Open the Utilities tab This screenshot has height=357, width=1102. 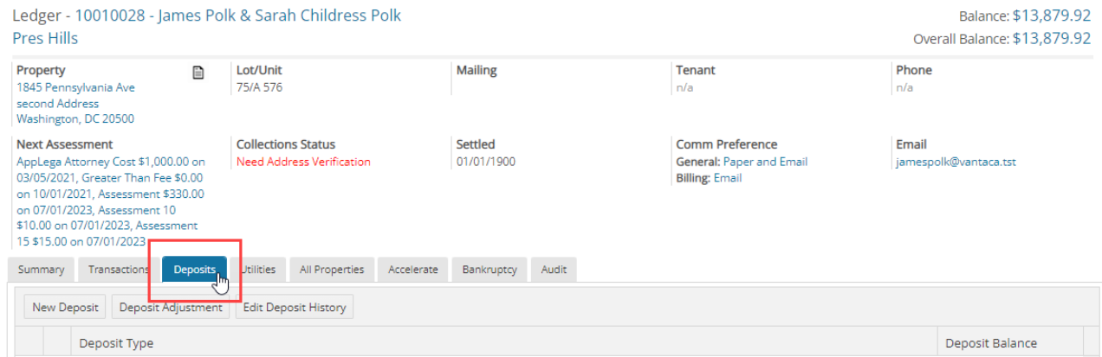click(x=257, y=270)
